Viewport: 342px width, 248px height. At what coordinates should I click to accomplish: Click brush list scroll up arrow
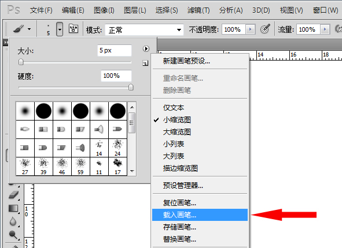point(132,107)
